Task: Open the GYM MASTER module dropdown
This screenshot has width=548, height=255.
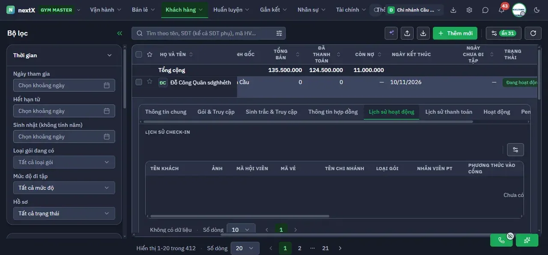Action: (60, 10)
